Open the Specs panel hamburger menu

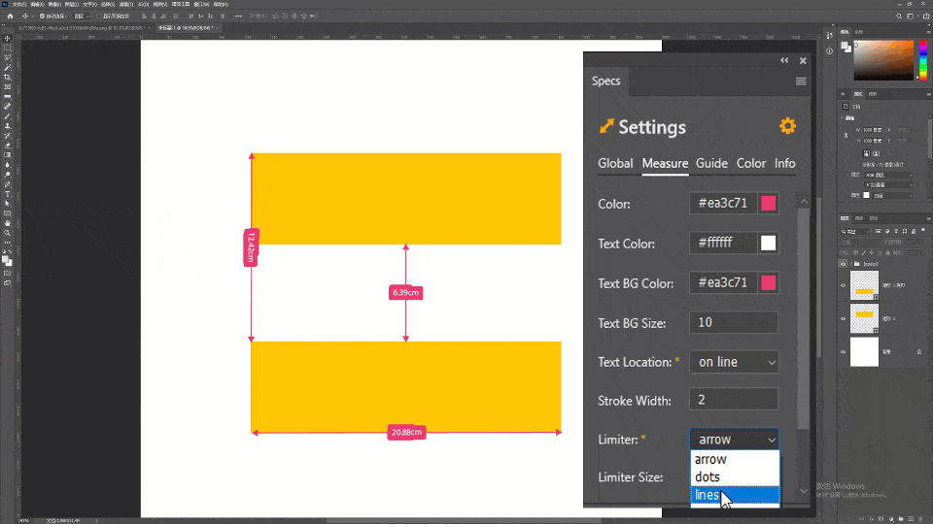(x=801, y=82)
